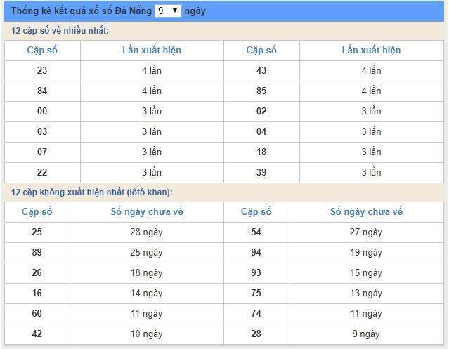The image size is (449, 349).
Task: Select pair number 54 cell
Action: [x=256, y=232]
